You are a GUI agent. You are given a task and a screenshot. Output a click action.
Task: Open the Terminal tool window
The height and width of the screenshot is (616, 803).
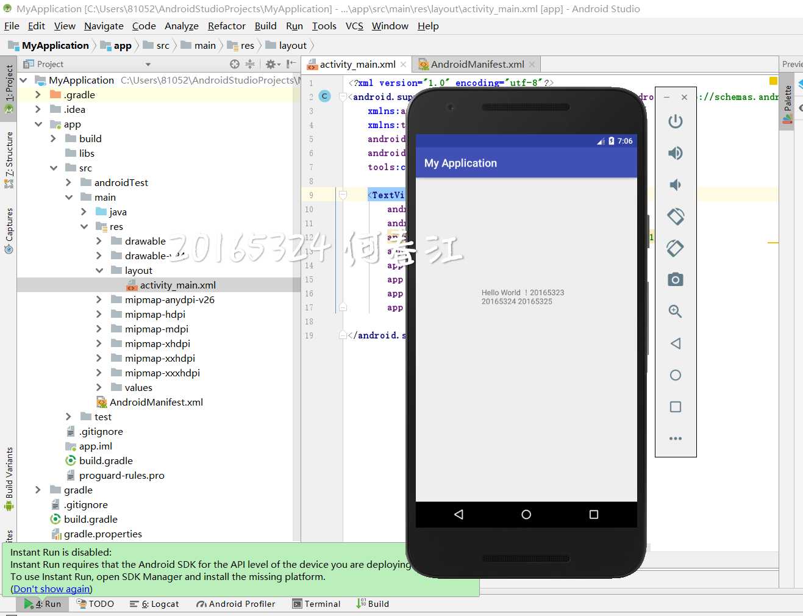[316, 604]
